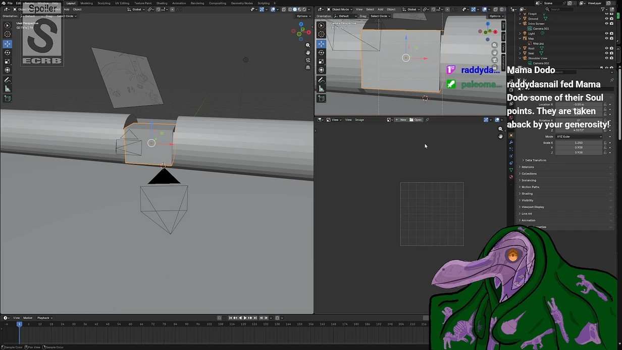
Task: Open Global orientation dropdown in left viewport
Action: click(x=135, y=9)
